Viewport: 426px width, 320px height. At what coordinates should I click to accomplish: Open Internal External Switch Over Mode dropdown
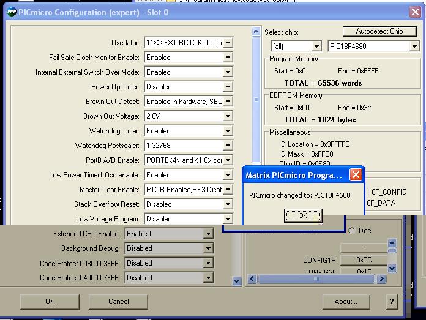(228, 72)
